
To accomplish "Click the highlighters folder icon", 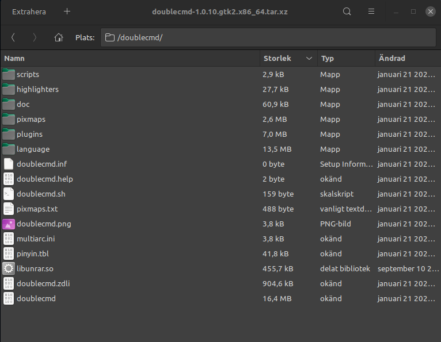I will (x=9, y=89).
